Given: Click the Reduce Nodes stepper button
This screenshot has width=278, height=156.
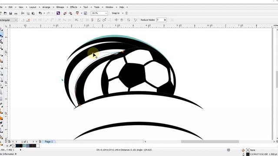Looking at the screenshot, I should point(165,20).
